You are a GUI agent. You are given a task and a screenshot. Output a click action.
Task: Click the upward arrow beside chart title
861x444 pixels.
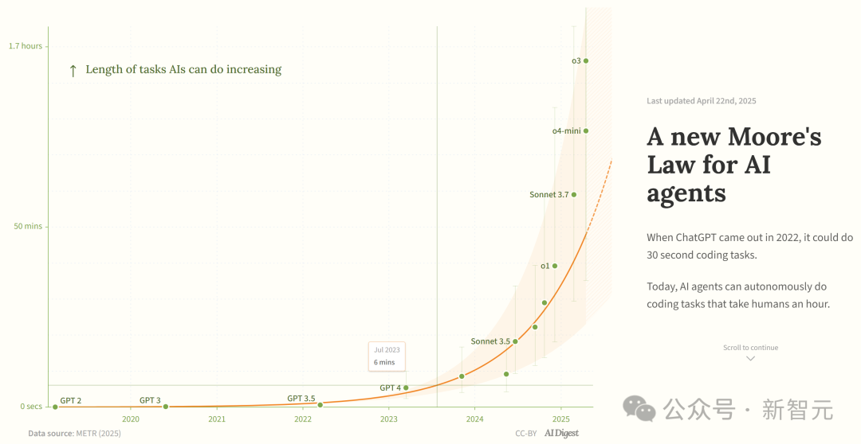point(73,70)
